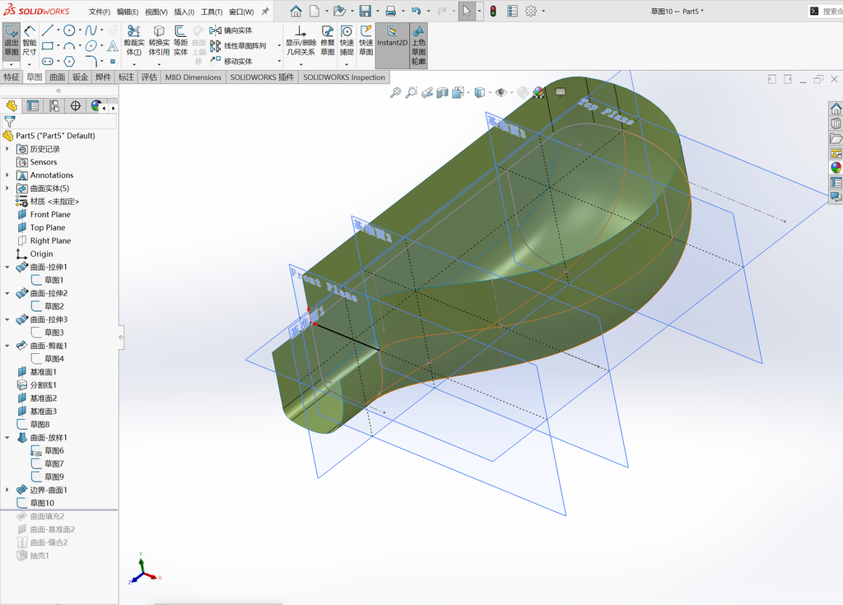843x605 pixels.
Task: Click Section View icon in view toolbar
Action: pos(442,92)
